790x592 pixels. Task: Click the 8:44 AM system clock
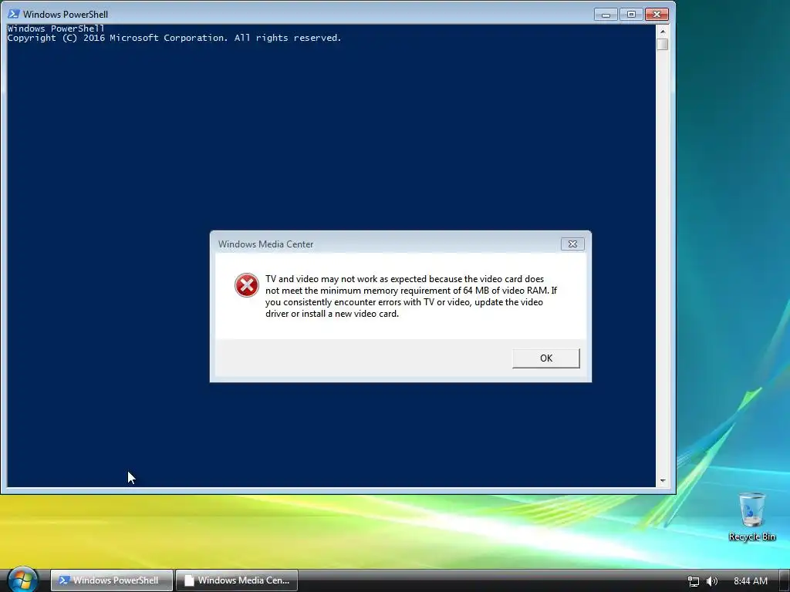[x=750, y=581]
